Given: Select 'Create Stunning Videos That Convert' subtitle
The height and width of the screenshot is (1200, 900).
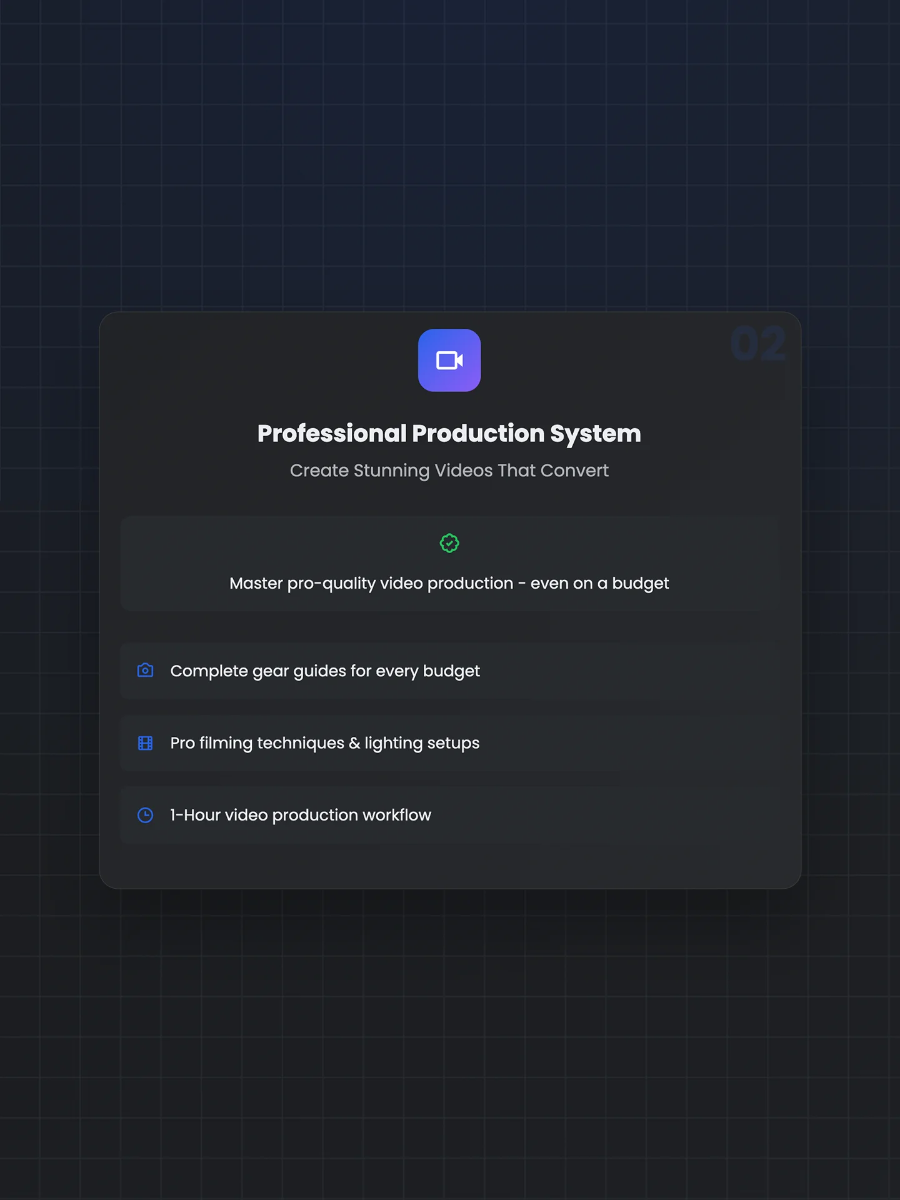Looking at the screenshot, I should [x=449, y=471].
